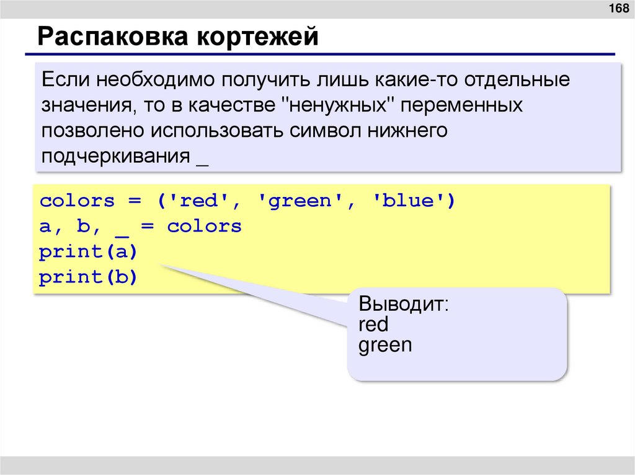
Task: Click the word "подчеркивания _"
Action: [125, 156]
